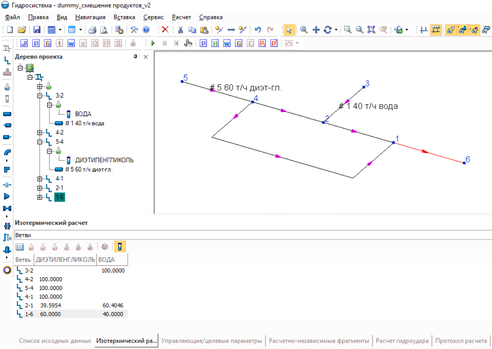
Task: Open the rotate view dropdown arrow
Action: (336, 30)
